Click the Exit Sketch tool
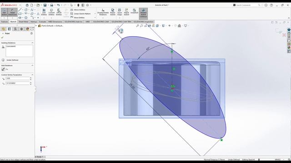Viewport: 291px width, 163px height. (4, 12)
